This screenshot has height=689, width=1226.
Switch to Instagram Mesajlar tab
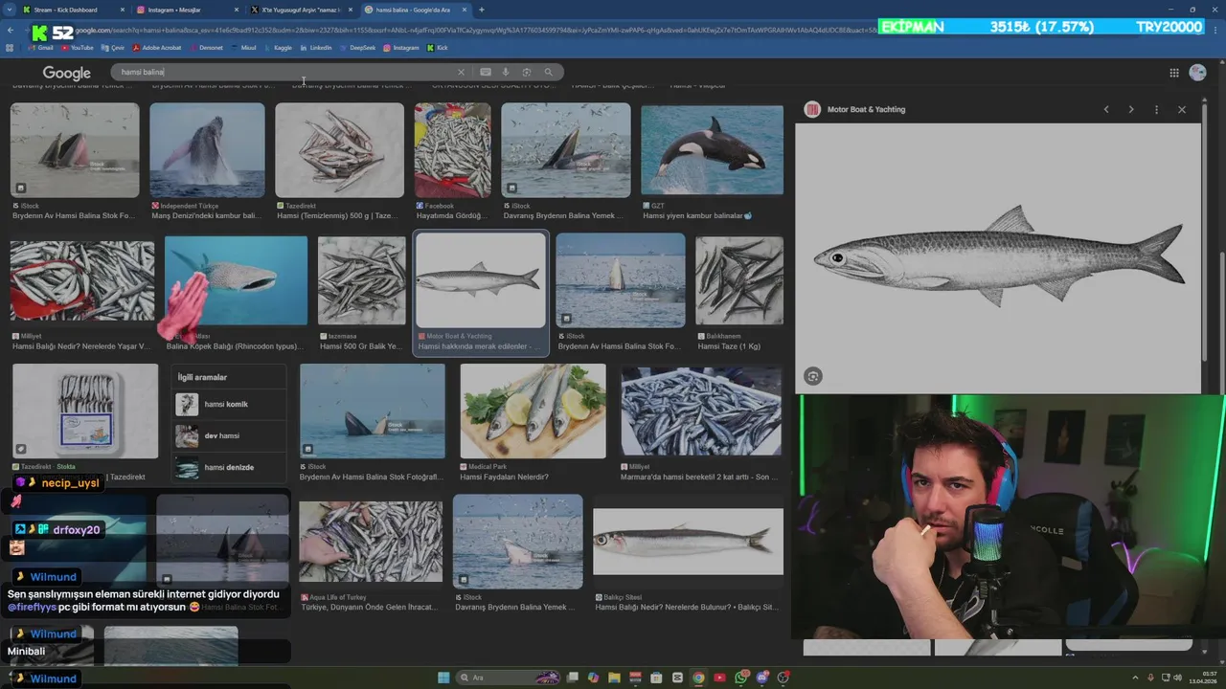point(187,10)
